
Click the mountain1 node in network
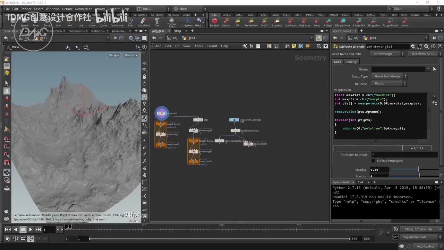pyautogui.click(x=162, y=113)
